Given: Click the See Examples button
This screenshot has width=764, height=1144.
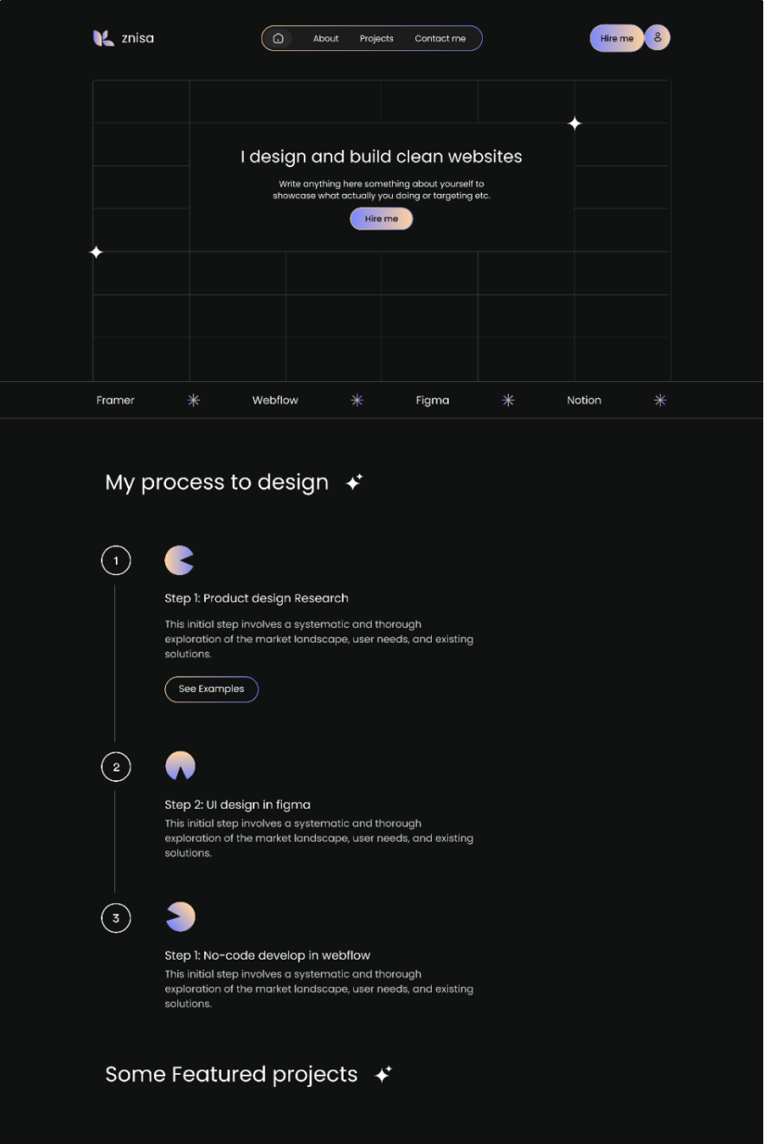Looking at the screenshot, I should click(211, 689).
